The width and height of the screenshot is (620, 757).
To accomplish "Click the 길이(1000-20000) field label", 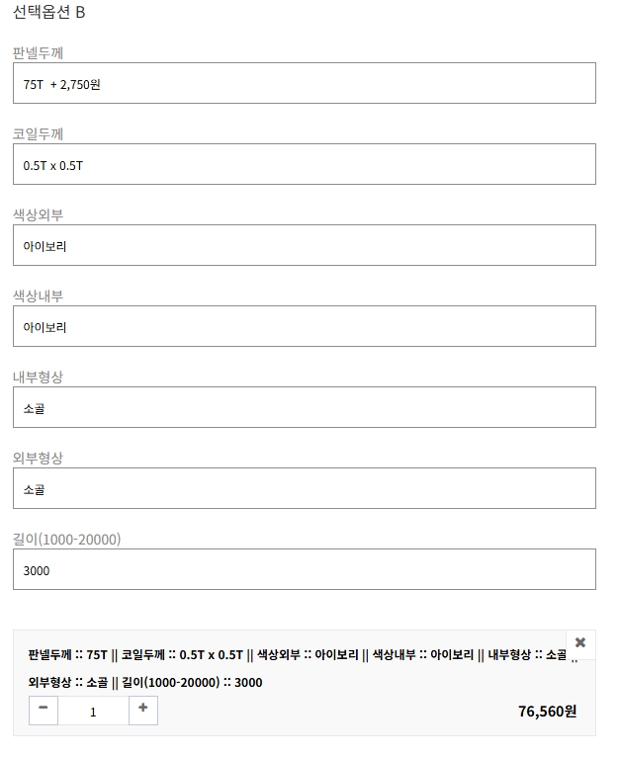I will point(66,539).
